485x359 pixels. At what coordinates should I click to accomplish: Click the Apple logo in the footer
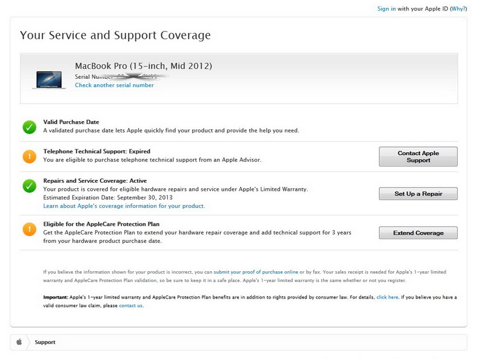[19, 342]
